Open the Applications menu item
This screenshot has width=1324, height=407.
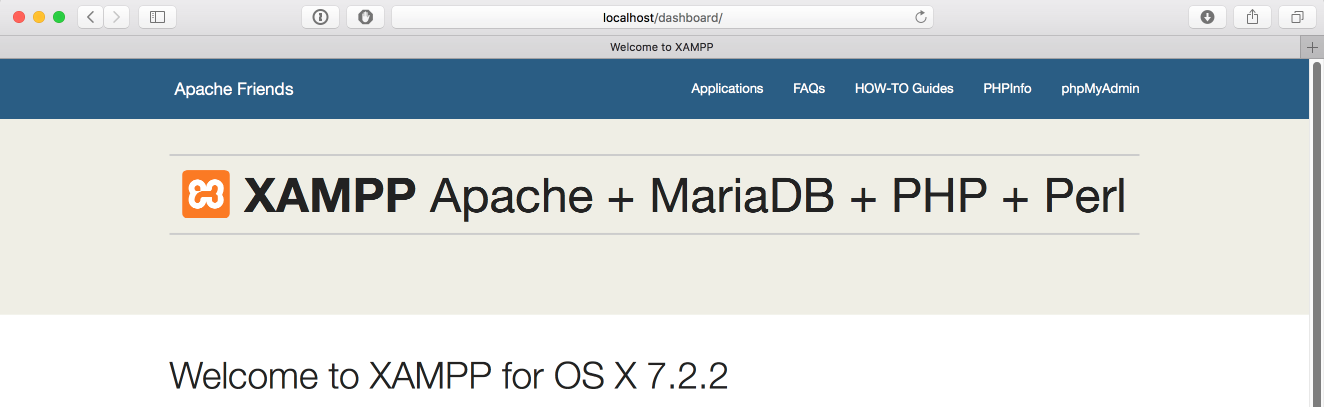tap(727, 89)
